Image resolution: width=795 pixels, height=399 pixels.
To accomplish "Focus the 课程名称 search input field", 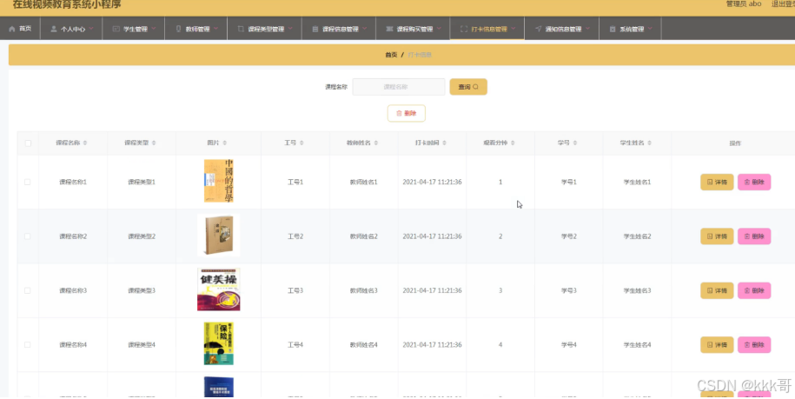I will 399,87.
